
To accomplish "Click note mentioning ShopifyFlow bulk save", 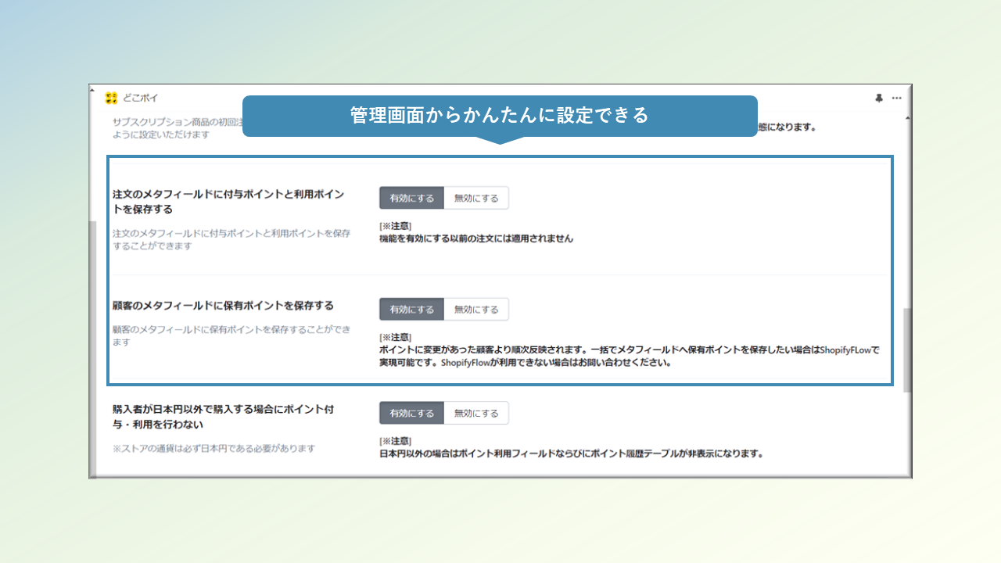I will (630, 356).
